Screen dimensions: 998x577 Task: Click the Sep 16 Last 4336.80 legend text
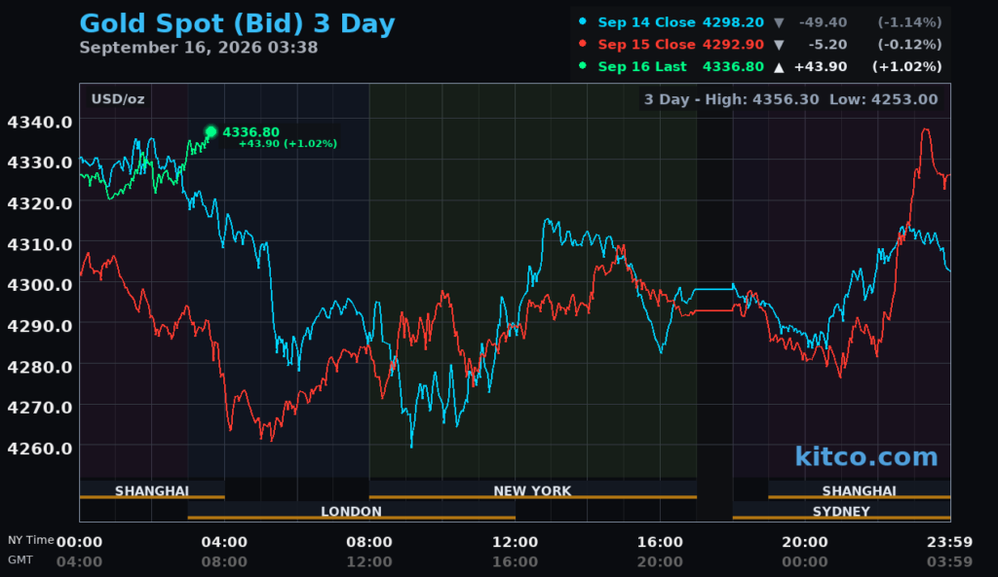pyautogui.click(x=681, y=67)
